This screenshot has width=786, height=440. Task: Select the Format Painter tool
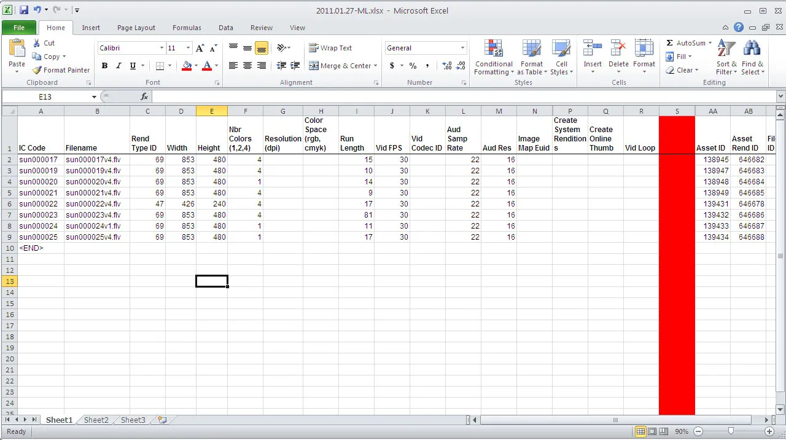[61, 70]
